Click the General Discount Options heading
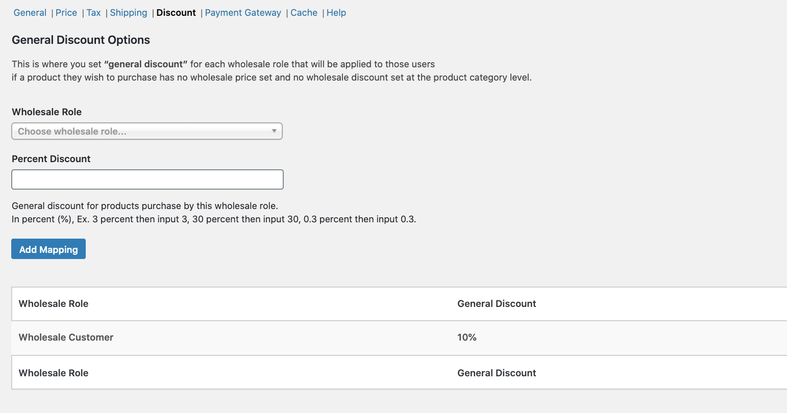The image size is (787, 413). tap(81, 40)
